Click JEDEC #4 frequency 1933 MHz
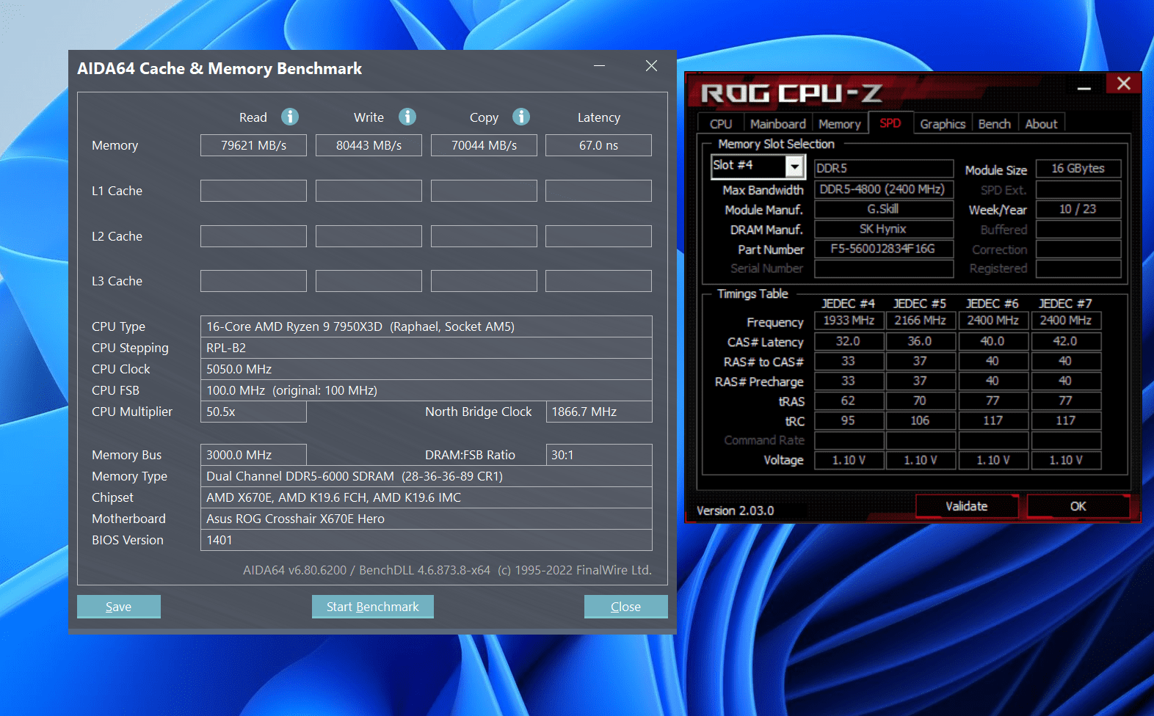The height and width of the screenshot is (716, 1154). point(849,321)
